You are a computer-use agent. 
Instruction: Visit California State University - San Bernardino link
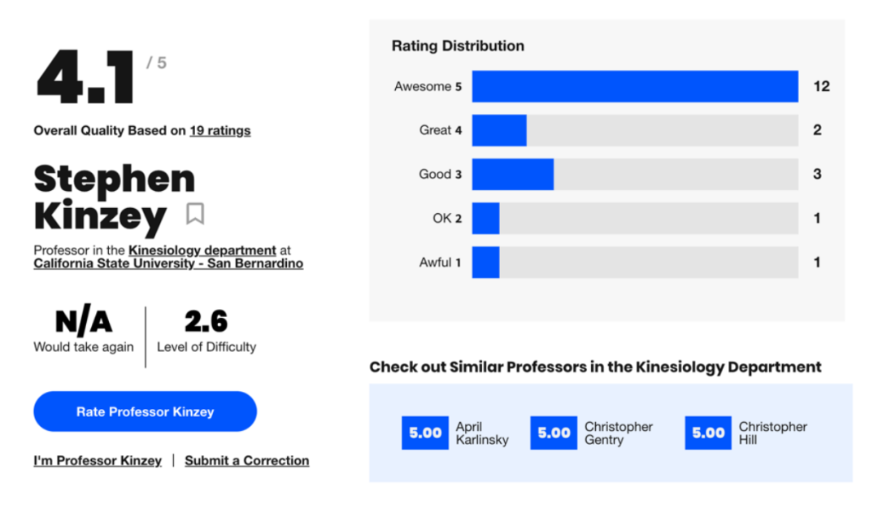168,263
